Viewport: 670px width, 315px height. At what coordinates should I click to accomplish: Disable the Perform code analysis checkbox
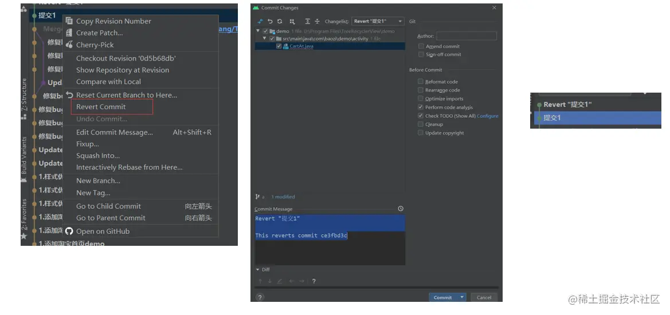421,107
